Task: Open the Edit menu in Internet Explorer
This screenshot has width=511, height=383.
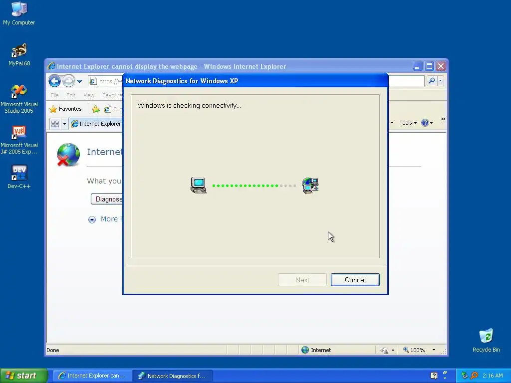Action: (71, 95)
